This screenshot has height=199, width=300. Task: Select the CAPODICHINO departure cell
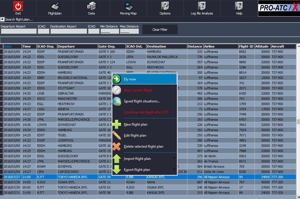[x=78, y=172]
